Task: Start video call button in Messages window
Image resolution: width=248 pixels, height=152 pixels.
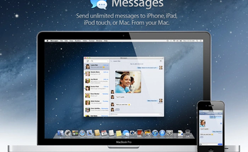Action: [161, 61]
